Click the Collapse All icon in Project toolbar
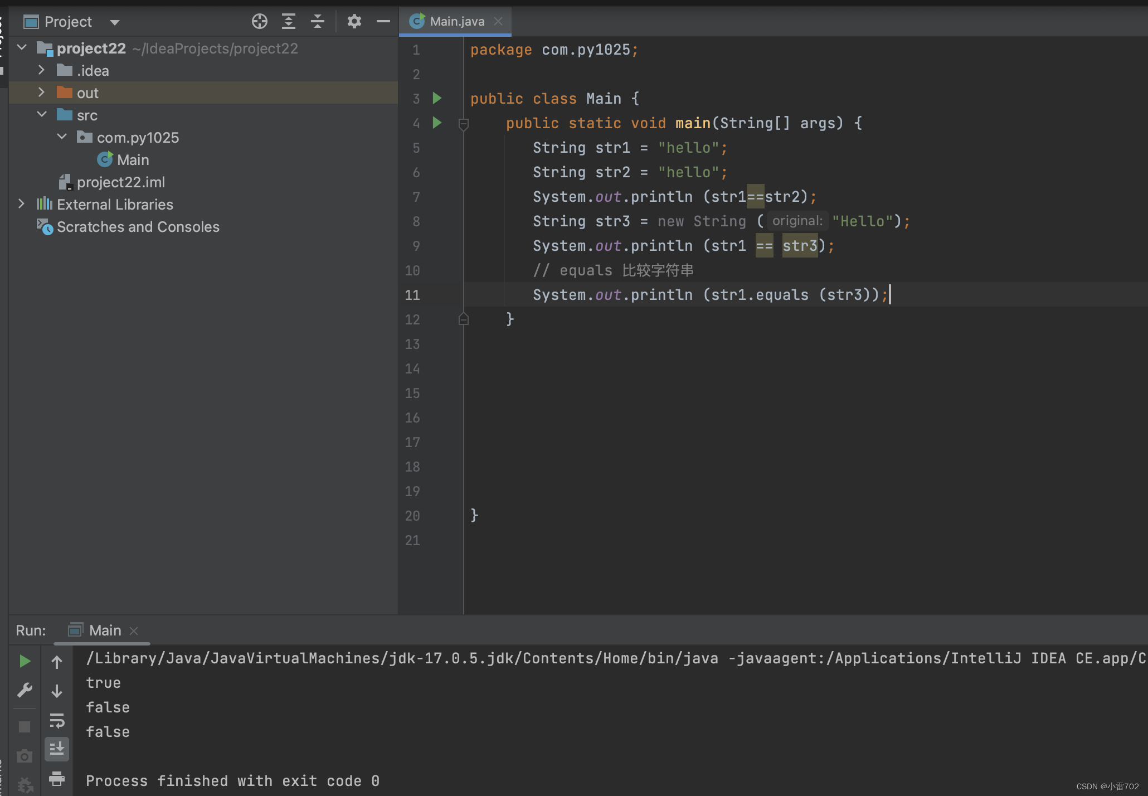 [317, 22]
